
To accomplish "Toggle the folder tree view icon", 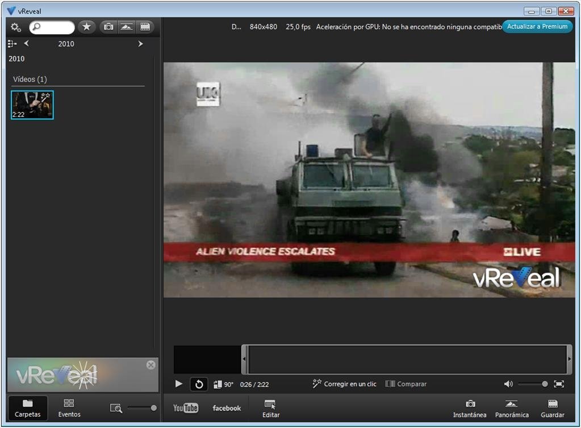I will [x=12, y=44].
